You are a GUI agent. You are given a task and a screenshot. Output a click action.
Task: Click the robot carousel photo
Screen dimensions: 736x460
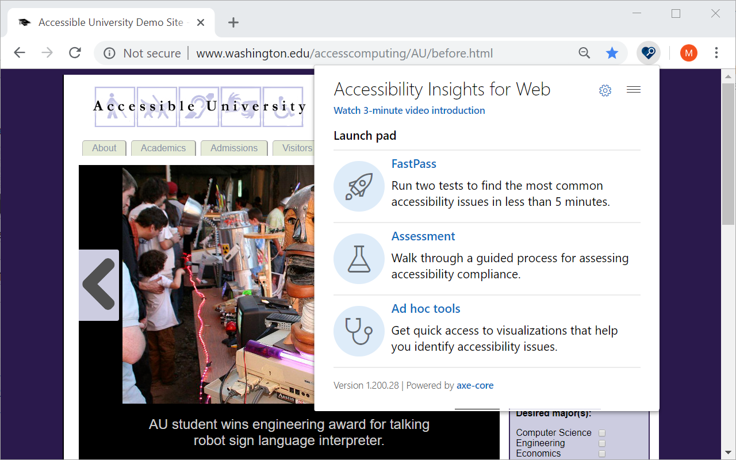(x=218, y=285)
